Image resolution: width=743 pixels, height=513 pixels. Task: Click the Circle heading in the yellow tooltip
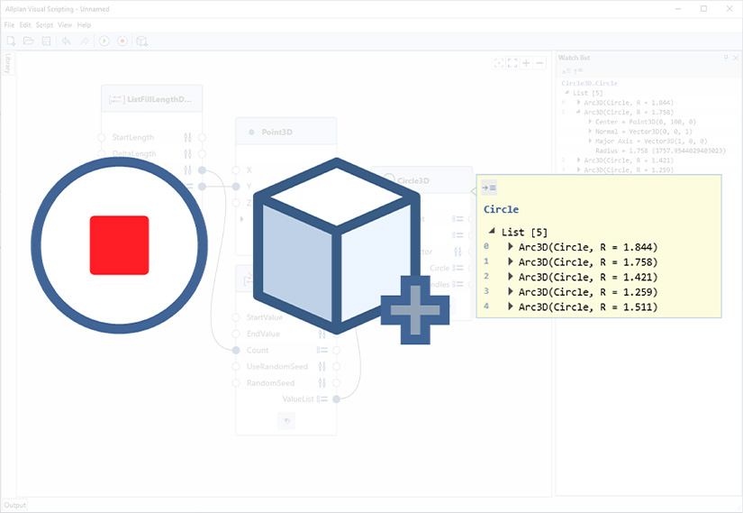coord(501,209)
